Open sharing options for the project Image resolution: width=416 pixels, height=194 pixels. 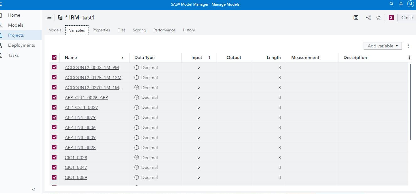click(x=368, y=17)
